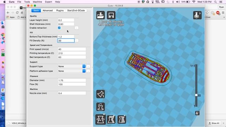The width and height of the screenshot is (226, 127).
Task: Click the browser hamburger menu icon
Action: coord(223,13)
